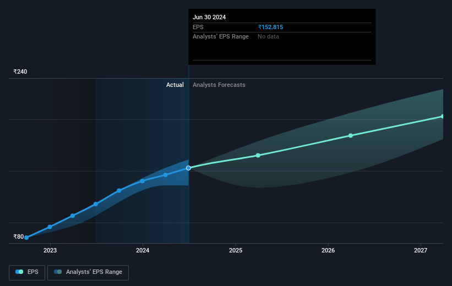The height and width of the screenshot is (286, 452).
Task: Click the Jun 30 2024 tooltip date
Action: pos(209,17)
